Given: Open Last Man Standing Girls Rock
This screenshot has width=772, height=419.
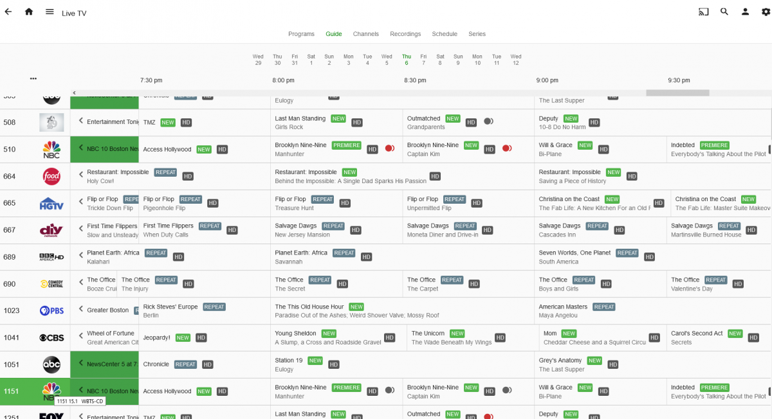Looking at the screenshot, I should coord(336,122).
